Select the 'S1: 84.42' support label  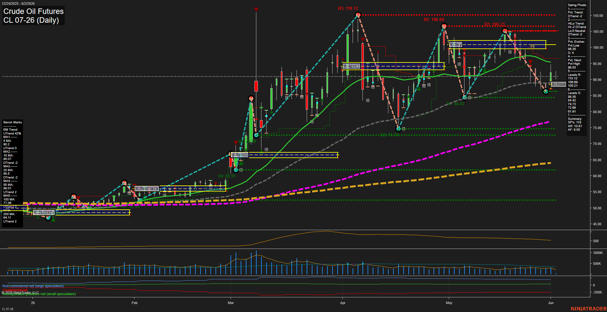coord(455,104)
